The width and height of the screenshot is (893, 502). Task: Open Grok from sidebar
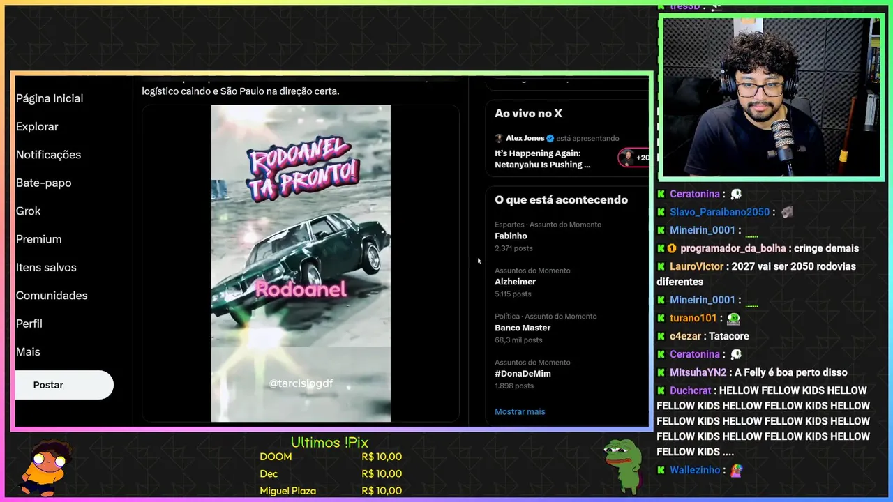pos(28,211)
